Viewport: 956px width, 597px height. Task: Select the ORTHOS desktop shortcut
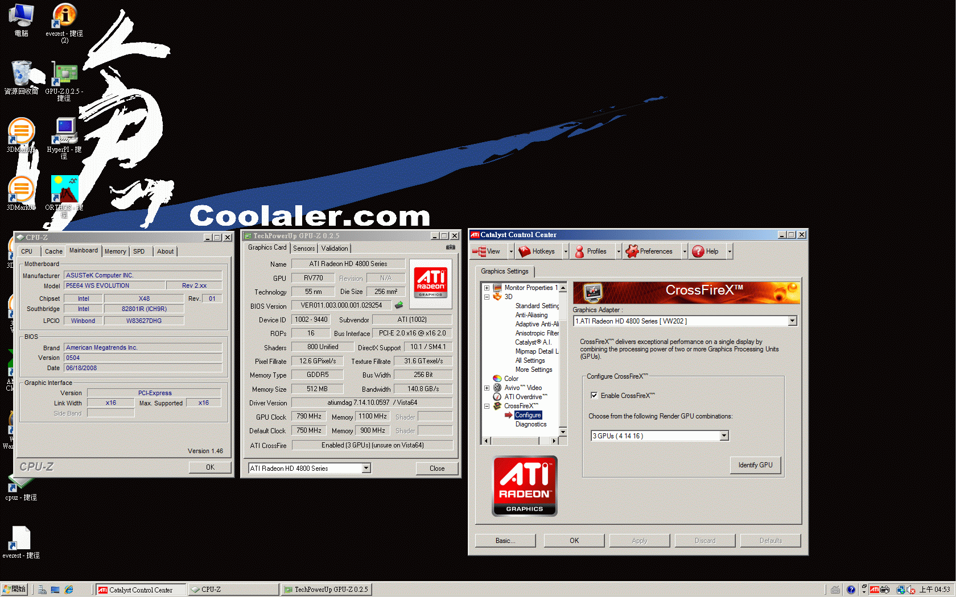[x=64, y=197]
